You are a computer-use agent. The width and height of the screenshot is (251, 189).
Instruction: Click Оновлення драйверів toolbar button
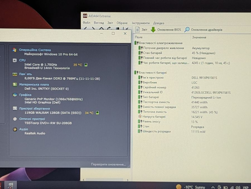tap(203, 30)
